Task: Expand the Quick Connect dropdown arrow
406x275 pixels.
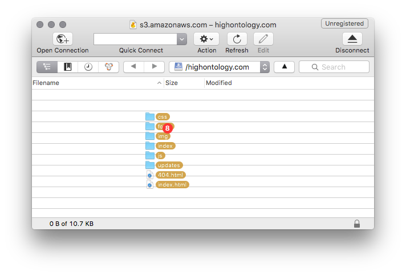Action: (182, 39)
